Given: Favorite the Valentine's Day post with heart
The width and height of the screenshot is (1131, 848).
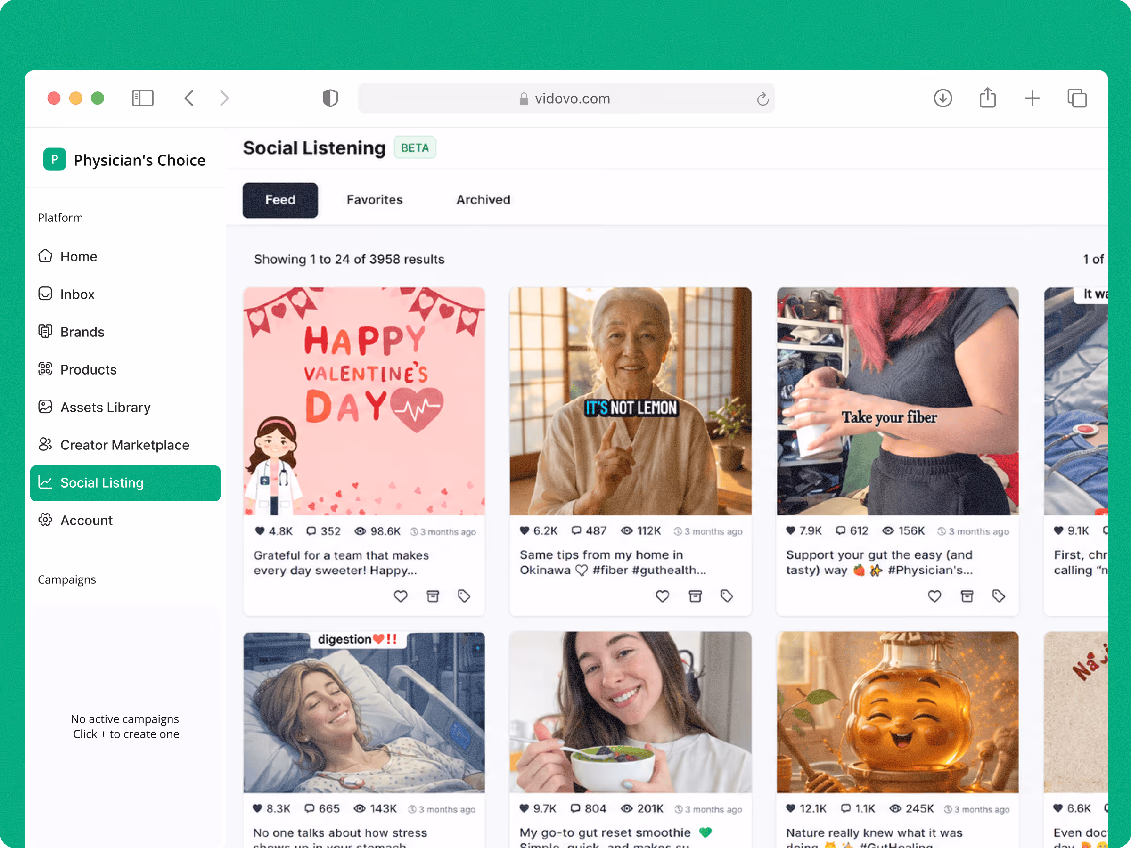Looking at the screenshot, I should (x=401, y=596).
